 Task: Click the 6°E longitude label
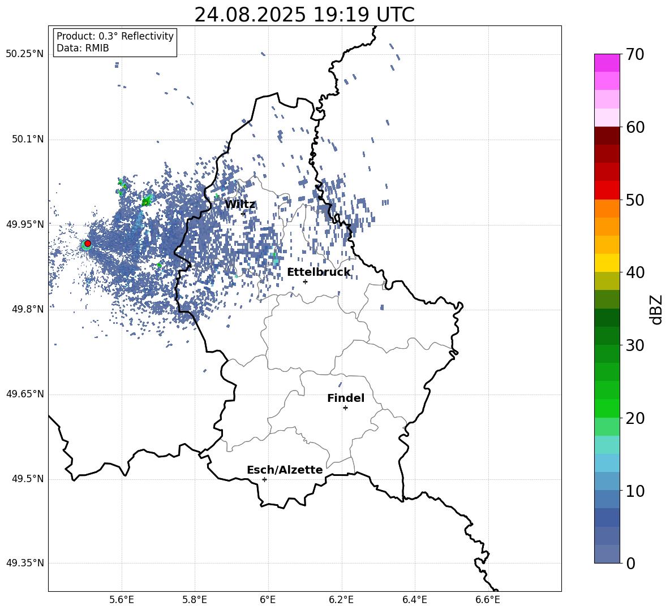[x=268, y=600]
